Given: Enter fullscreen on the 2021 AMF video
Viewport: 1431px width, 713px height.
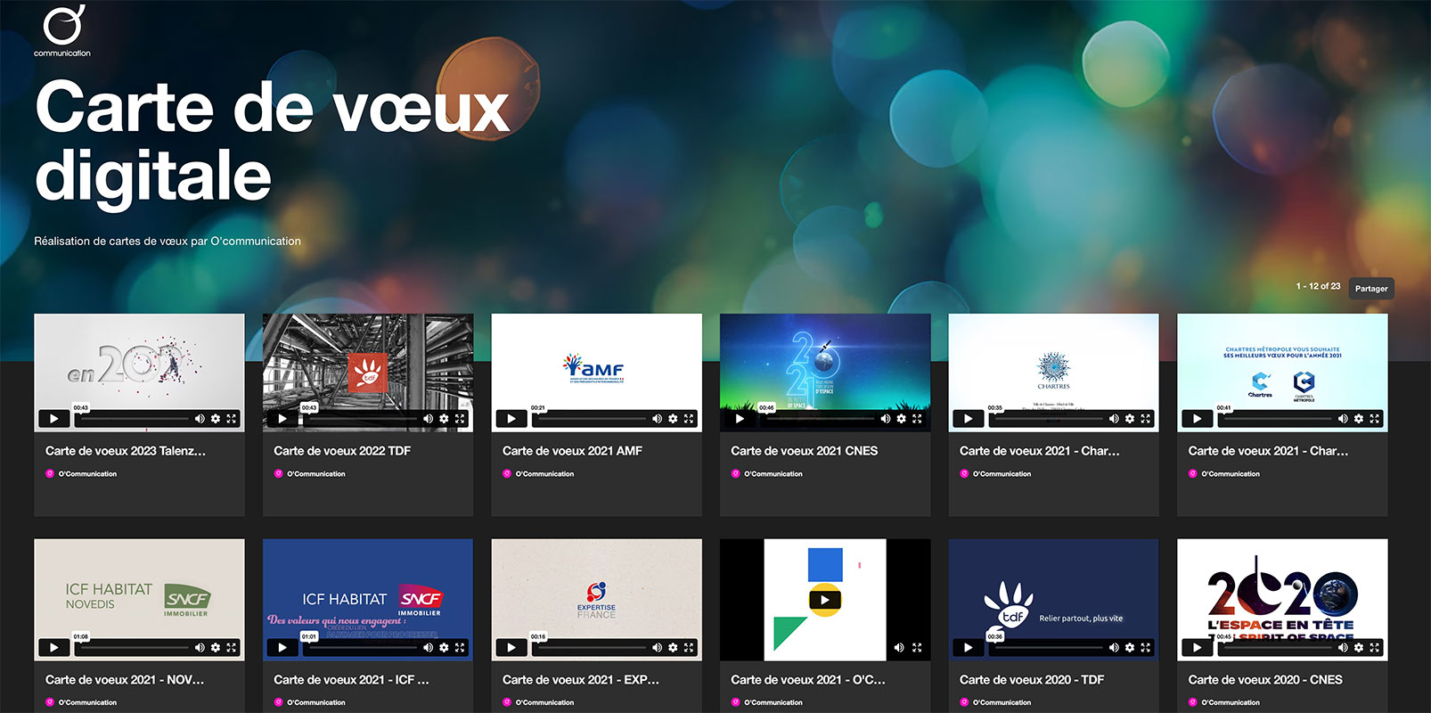Looking at the screenshot, I should [x=689, y=419].
